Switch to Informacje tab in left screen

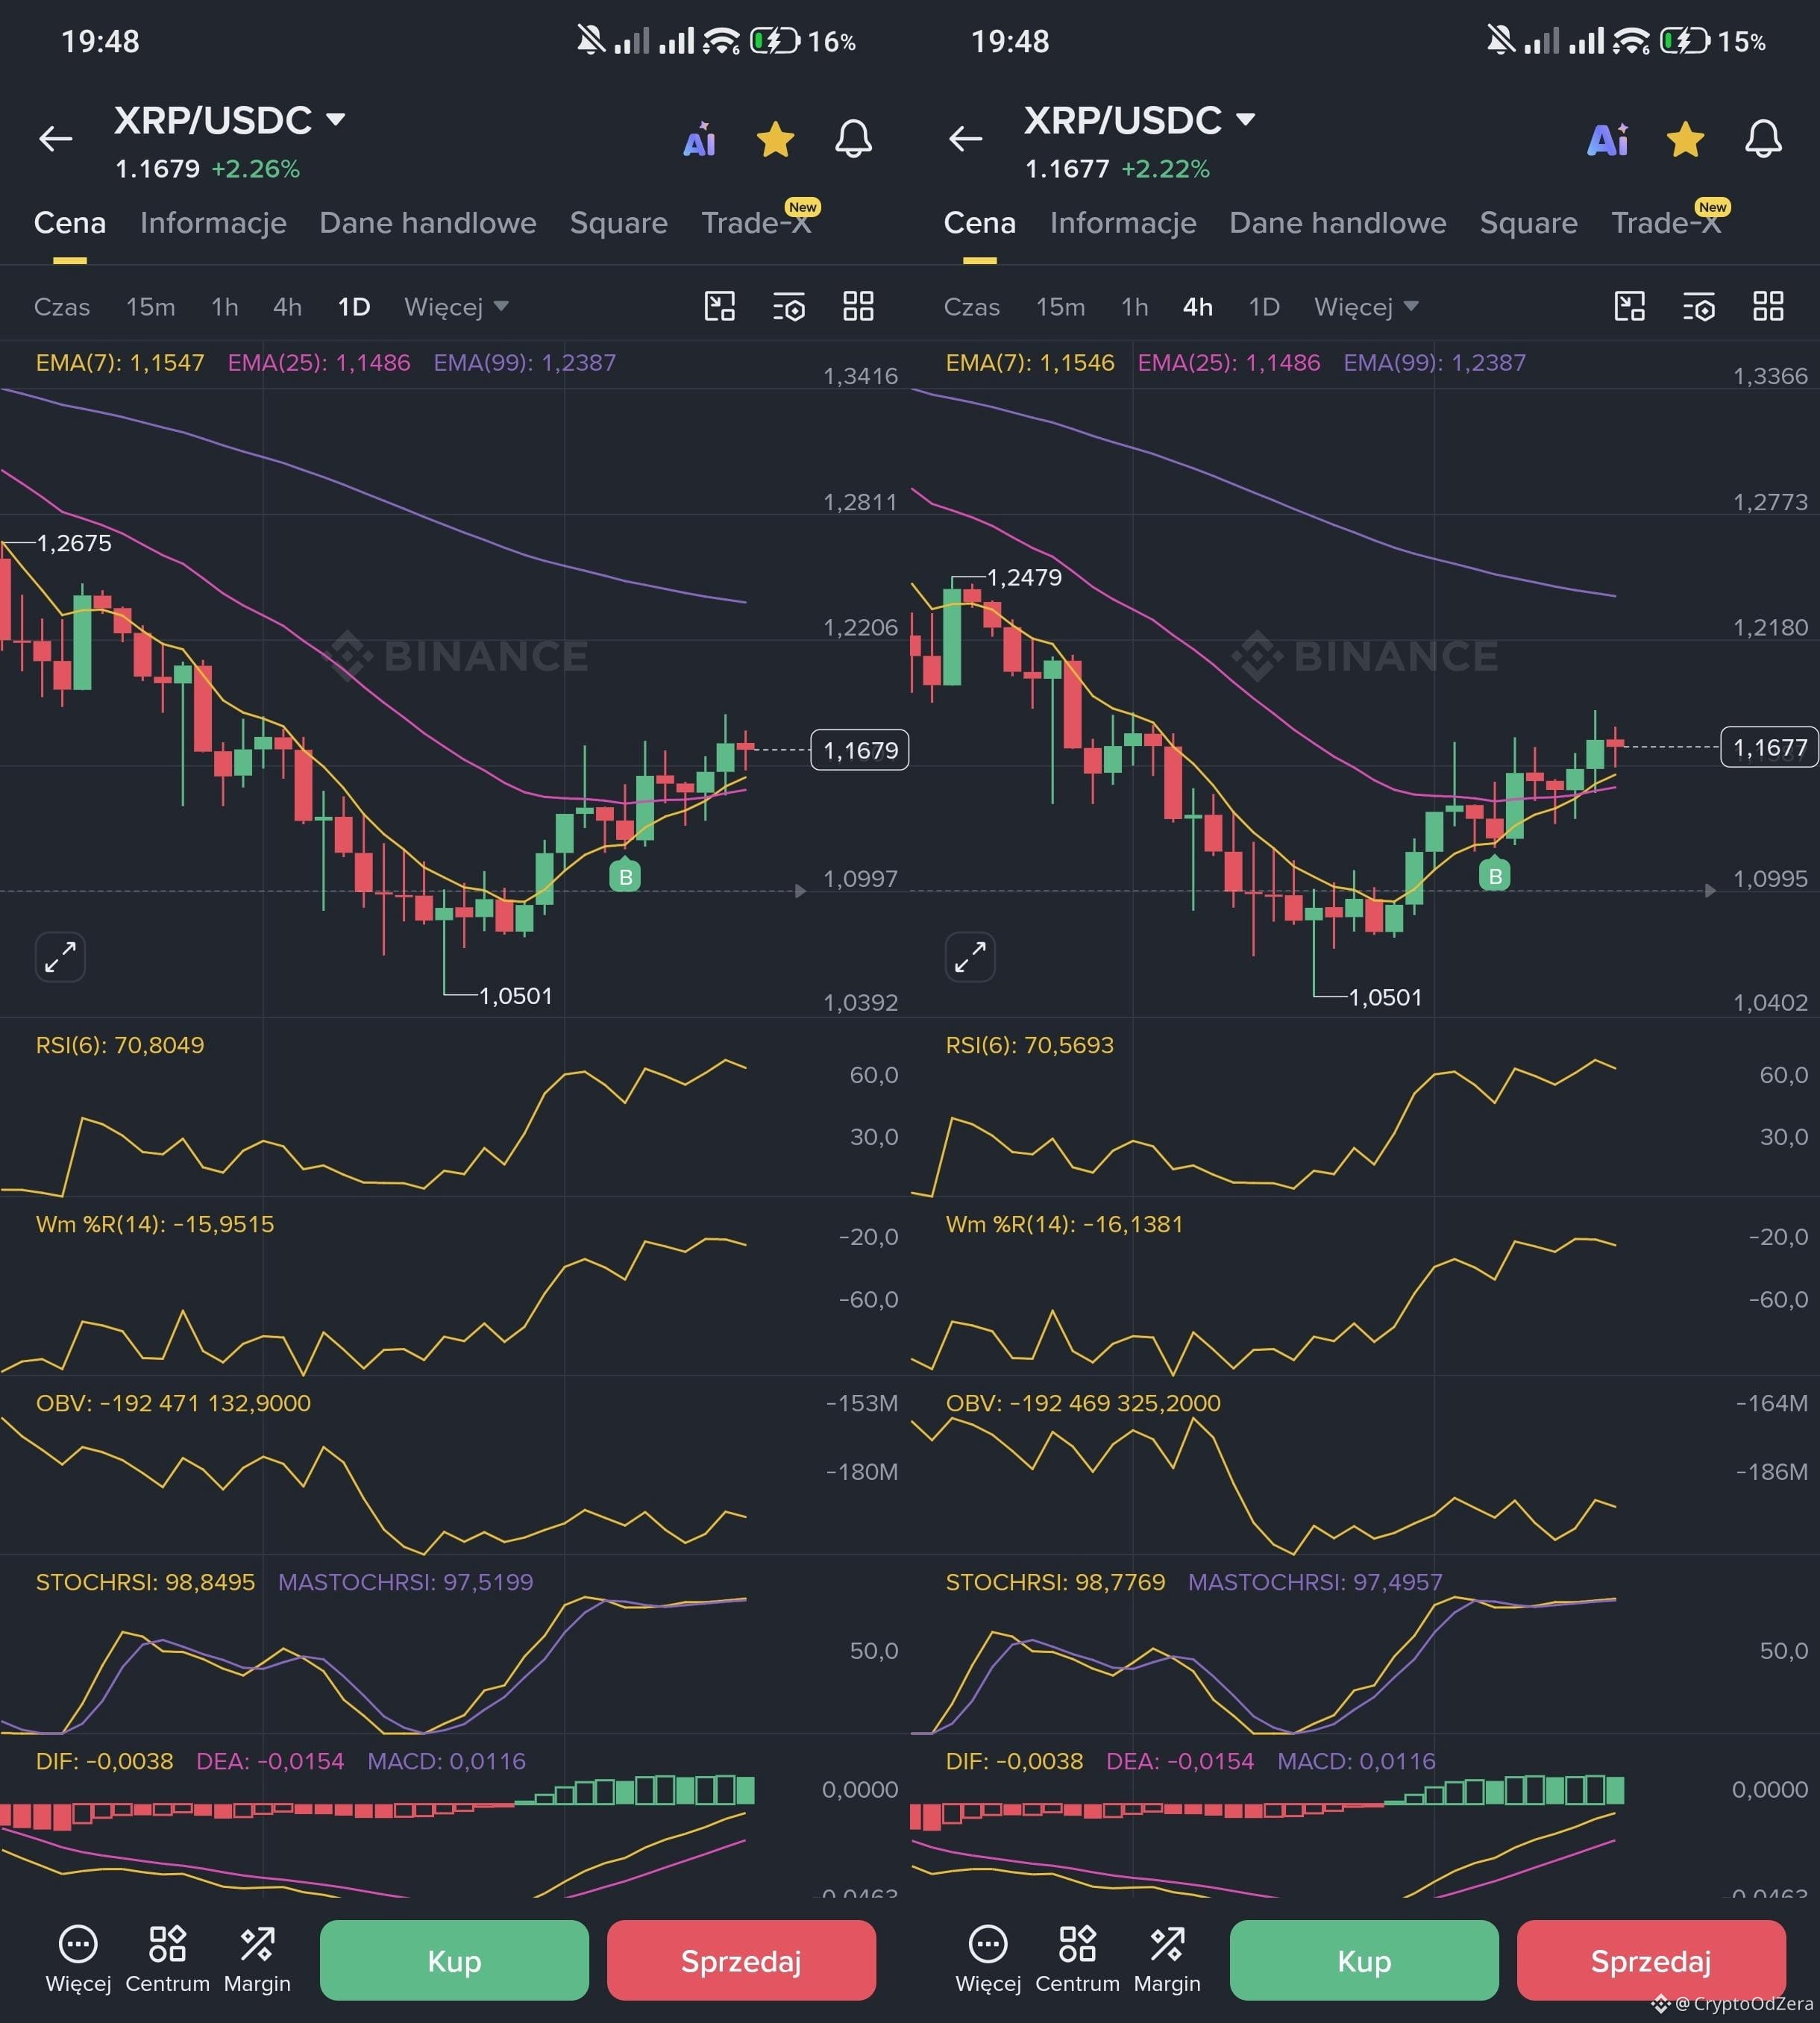click(213, 222)
